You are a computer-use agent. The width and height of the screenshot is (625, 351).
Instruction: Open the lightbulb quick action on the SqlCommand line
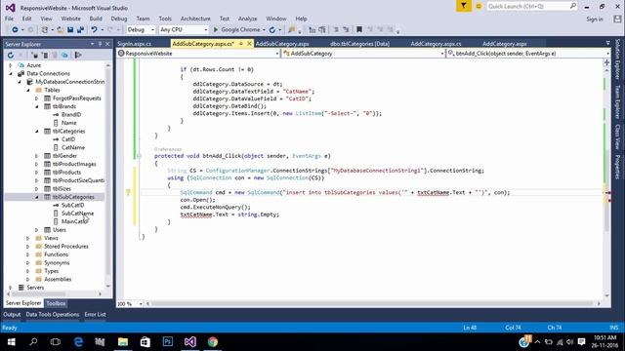[128, 193]
